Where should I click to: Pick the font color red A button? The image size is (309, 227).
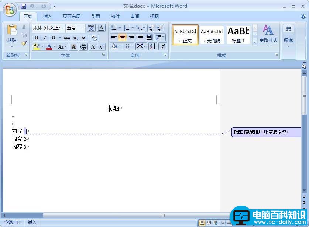tap(49, 47)
